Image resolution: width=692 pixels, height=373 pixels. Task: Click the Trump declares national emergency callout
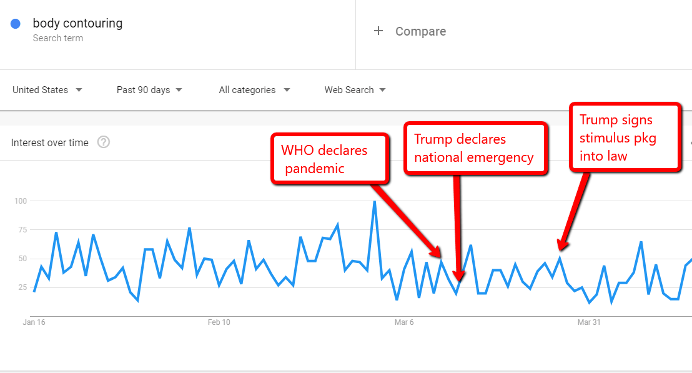coord(476,148)
